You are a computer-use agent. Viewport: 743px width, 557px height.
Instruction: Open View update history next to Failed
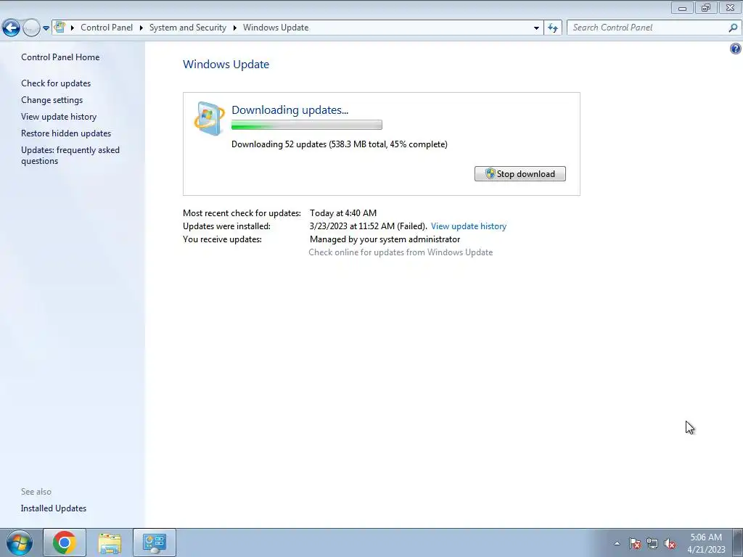pos(469,226)
